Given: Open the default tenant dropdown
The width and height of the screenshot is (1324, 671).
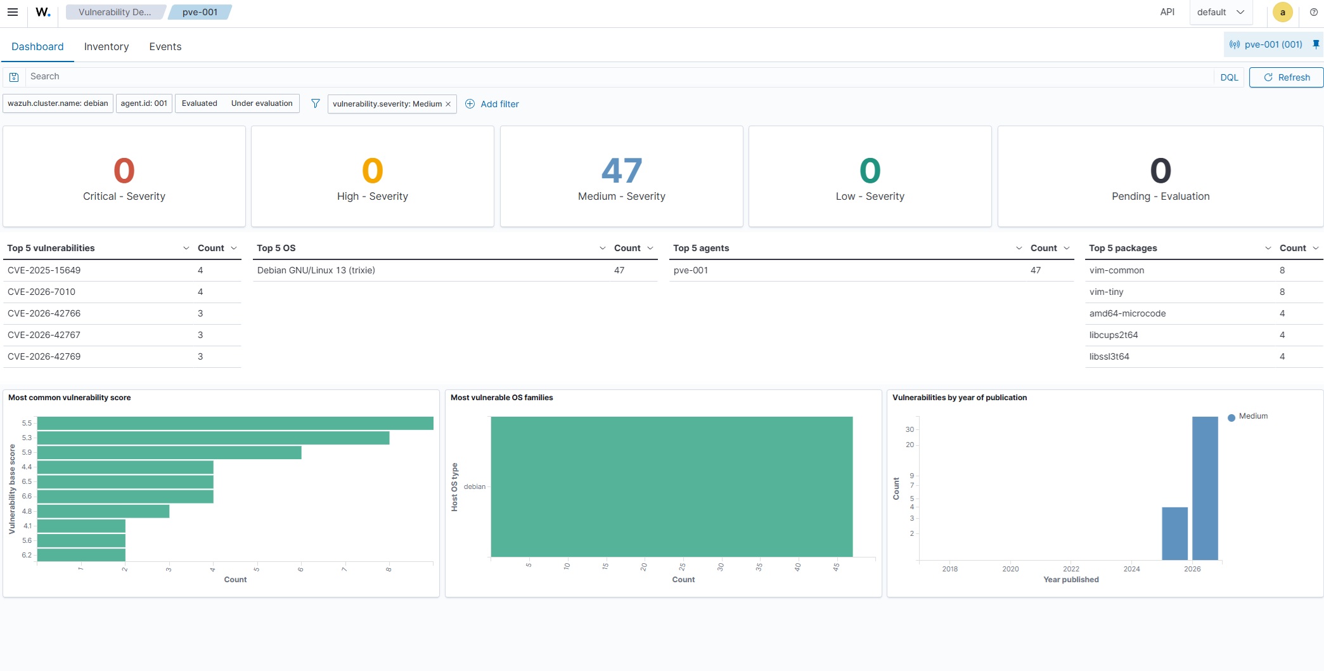Looking at the screenshot, I should (1221, 12).
